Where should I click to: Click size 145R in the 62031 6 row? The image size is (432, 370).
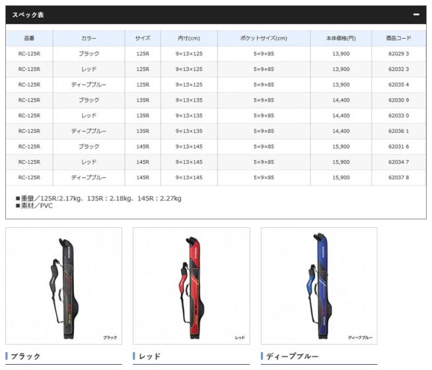143,147
